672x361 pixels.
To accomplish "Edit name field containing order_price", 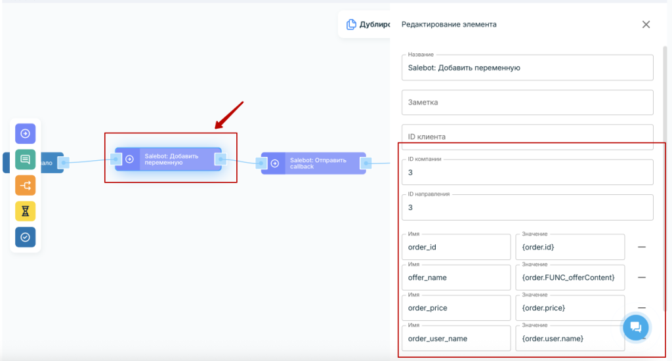I will pos(456,308).
